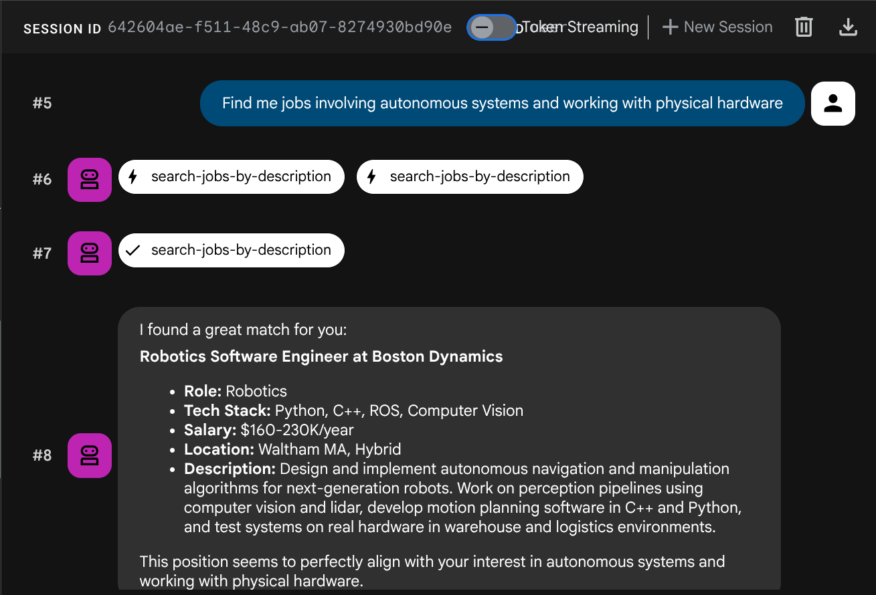Select the user message about autonomous systems

[502, 104]
